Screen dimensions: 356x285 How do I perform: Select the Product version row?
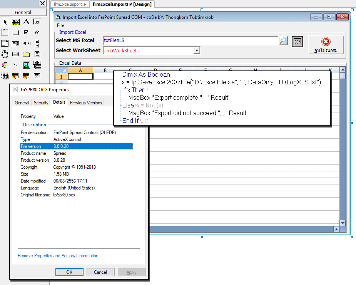tap(76, 160)
